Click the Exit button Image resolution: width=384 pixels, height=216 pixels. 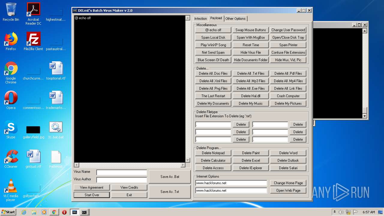[x=129, y=195]
